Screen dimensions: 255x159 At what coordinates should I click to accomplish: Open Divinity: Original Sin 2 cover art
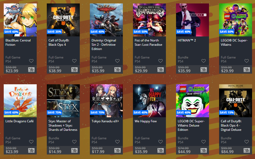106,20
